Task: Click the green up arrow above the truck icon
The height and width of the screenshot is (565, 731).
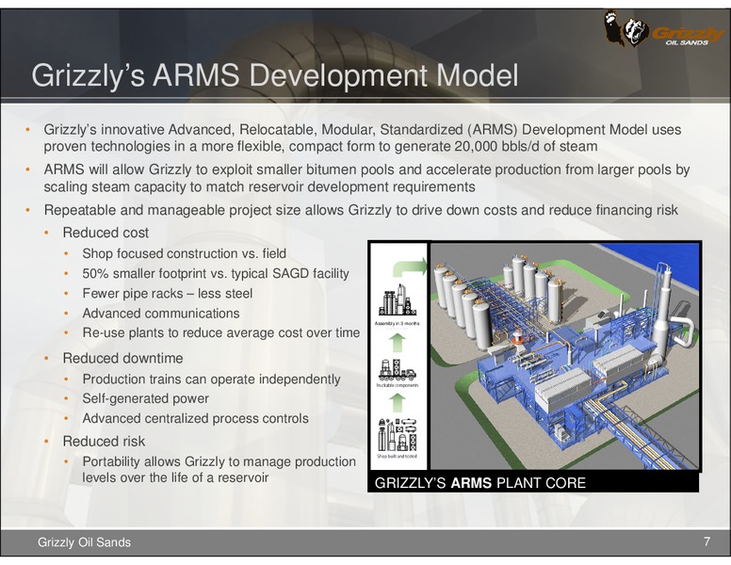Action: (x=398, y=343)
